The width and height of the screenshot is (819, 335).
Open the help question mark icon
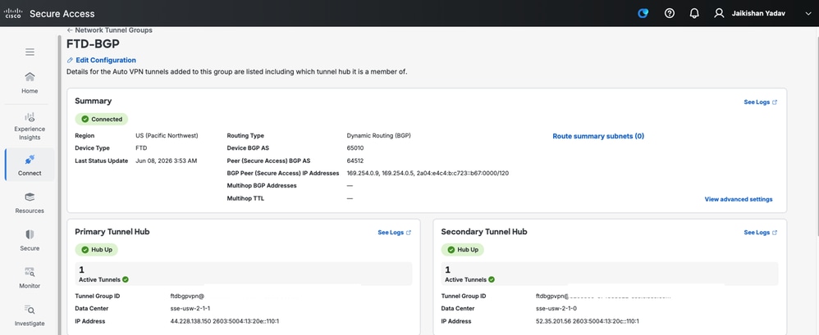669,14
